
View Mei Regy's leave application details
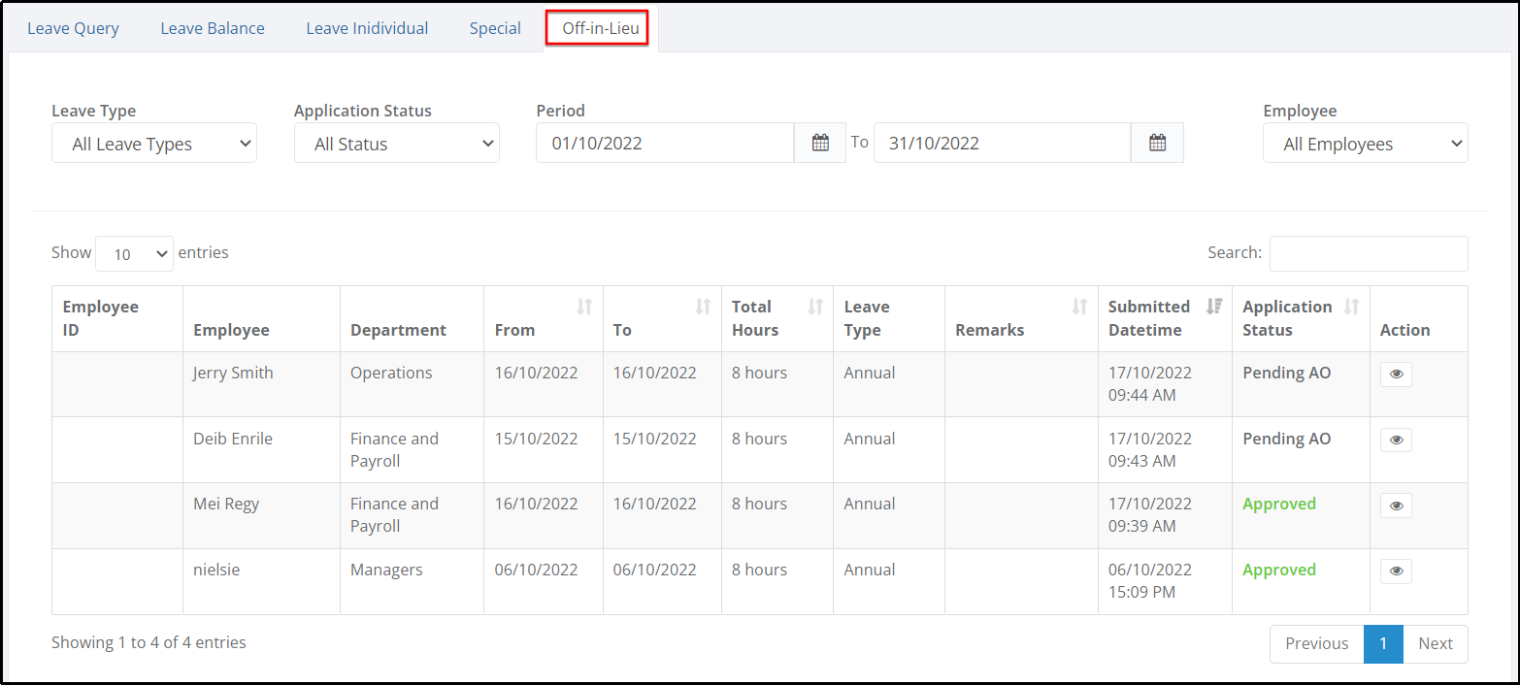(1396, 506)
